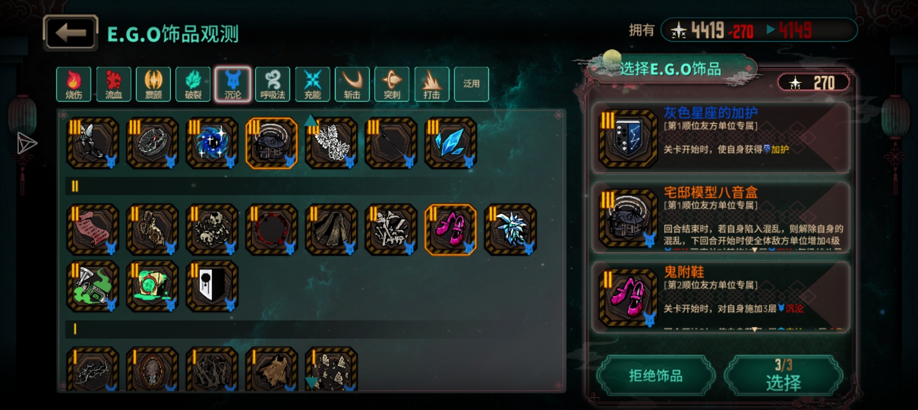Switch to the 泛用 general tab
918x410 pixels.
[472, 84]
